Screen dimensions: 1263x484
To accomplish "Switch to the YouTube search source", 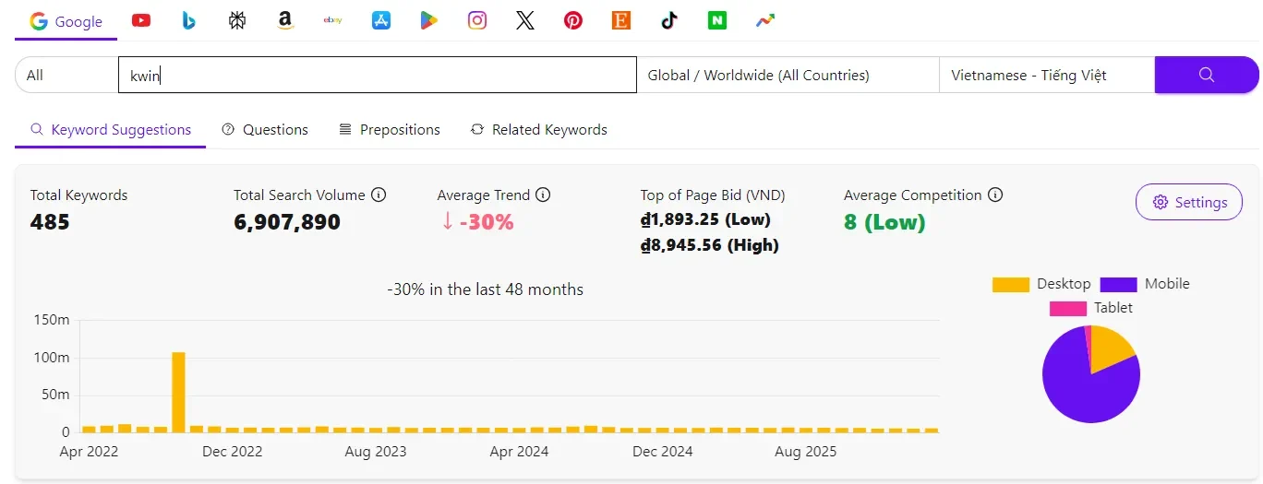I will pos(141,20).
